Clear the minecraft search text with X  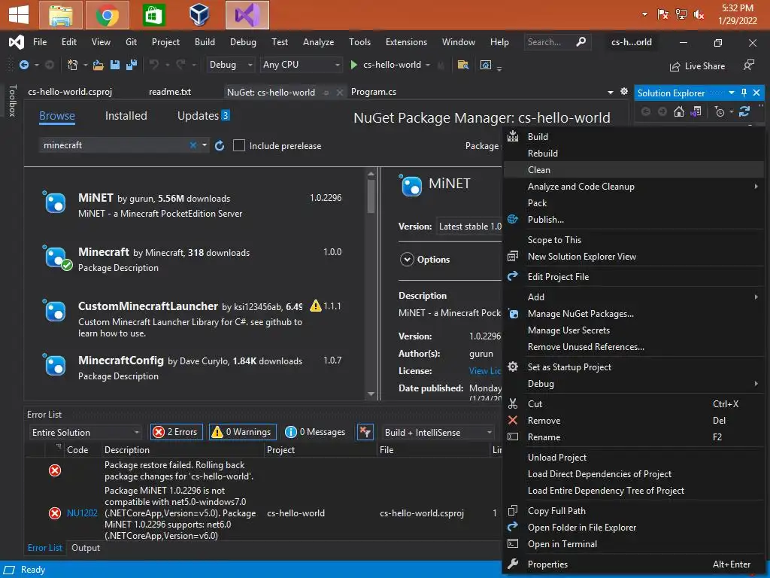click(x=193, y=145)
